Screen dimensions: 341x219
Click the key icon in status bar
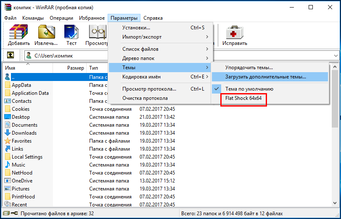click(14, 214)
